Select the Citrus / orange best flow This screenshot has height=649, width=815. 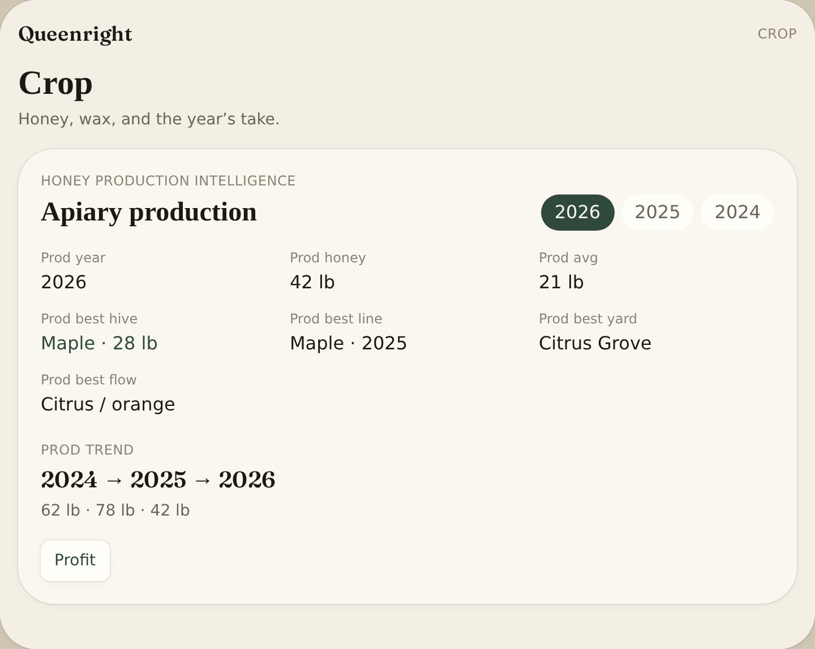point(108,404)
